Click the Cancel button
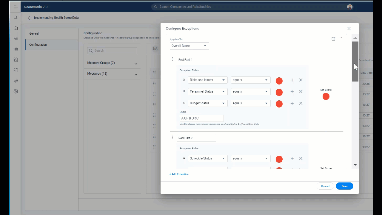 [x=325, y=186]
